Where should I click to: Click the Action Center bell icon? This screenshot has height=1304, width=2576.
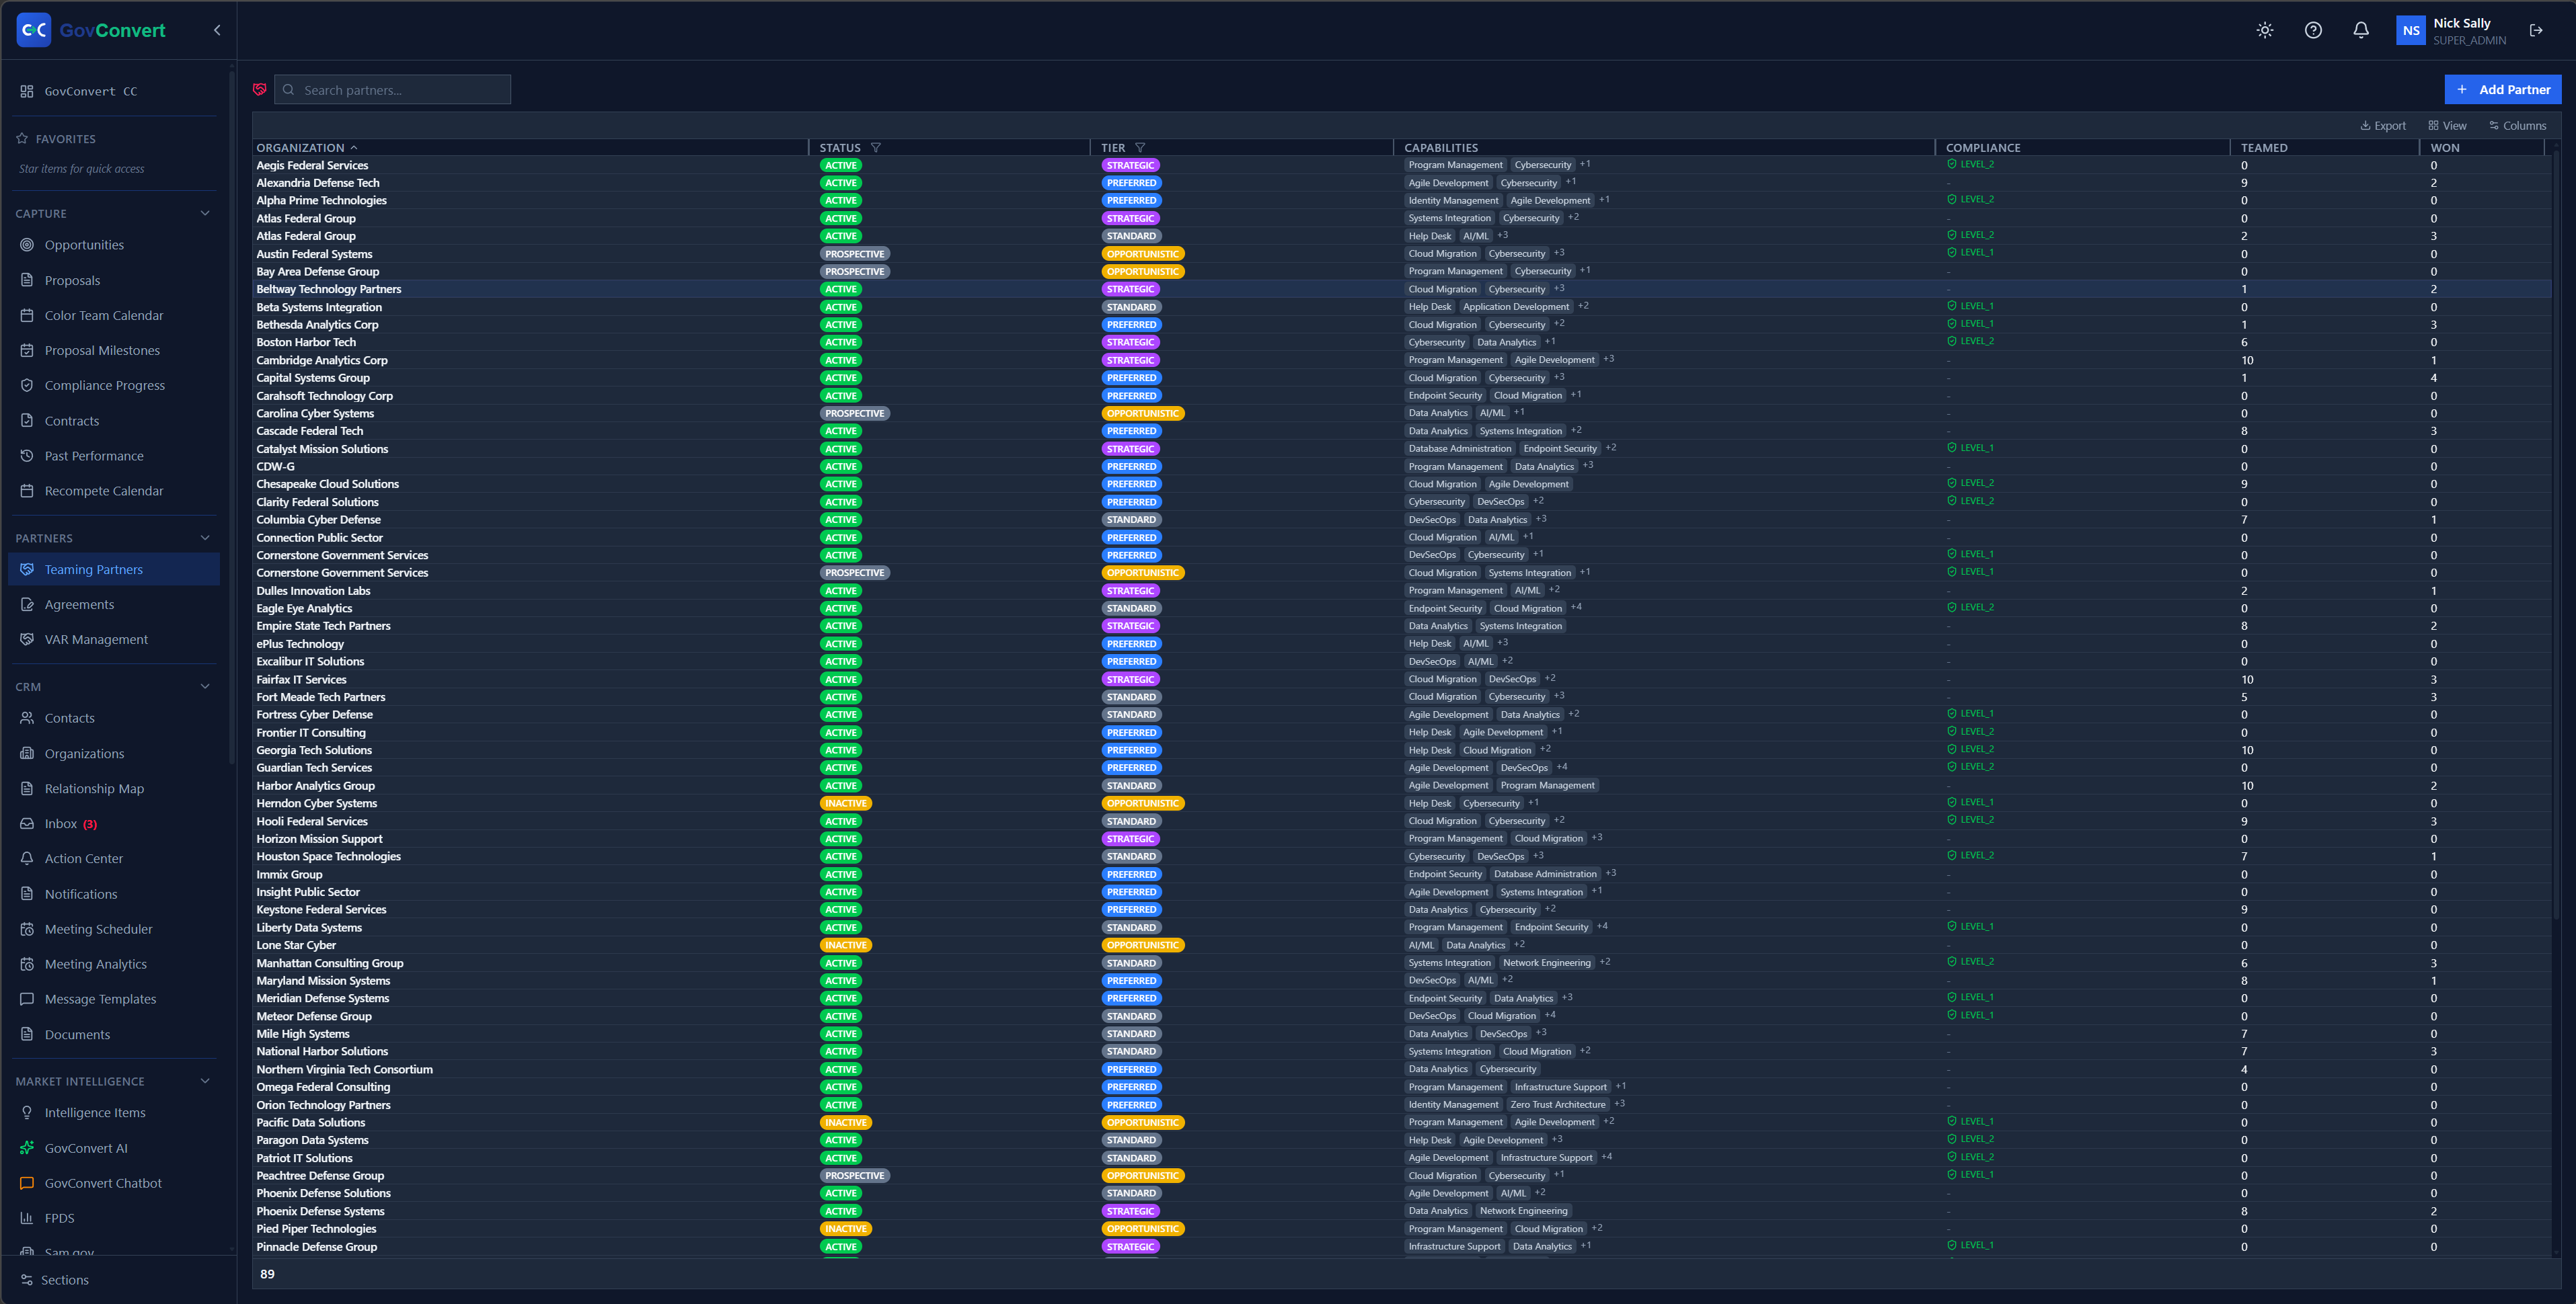[27, 858]
